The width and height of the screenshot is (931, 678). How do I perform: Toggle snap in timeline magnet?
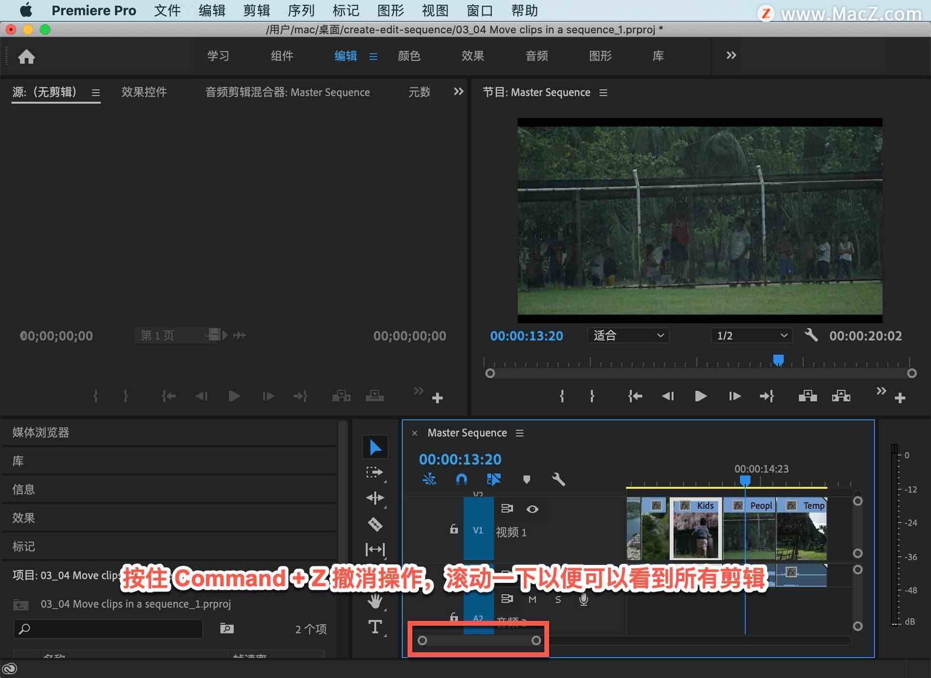[461, 480]
